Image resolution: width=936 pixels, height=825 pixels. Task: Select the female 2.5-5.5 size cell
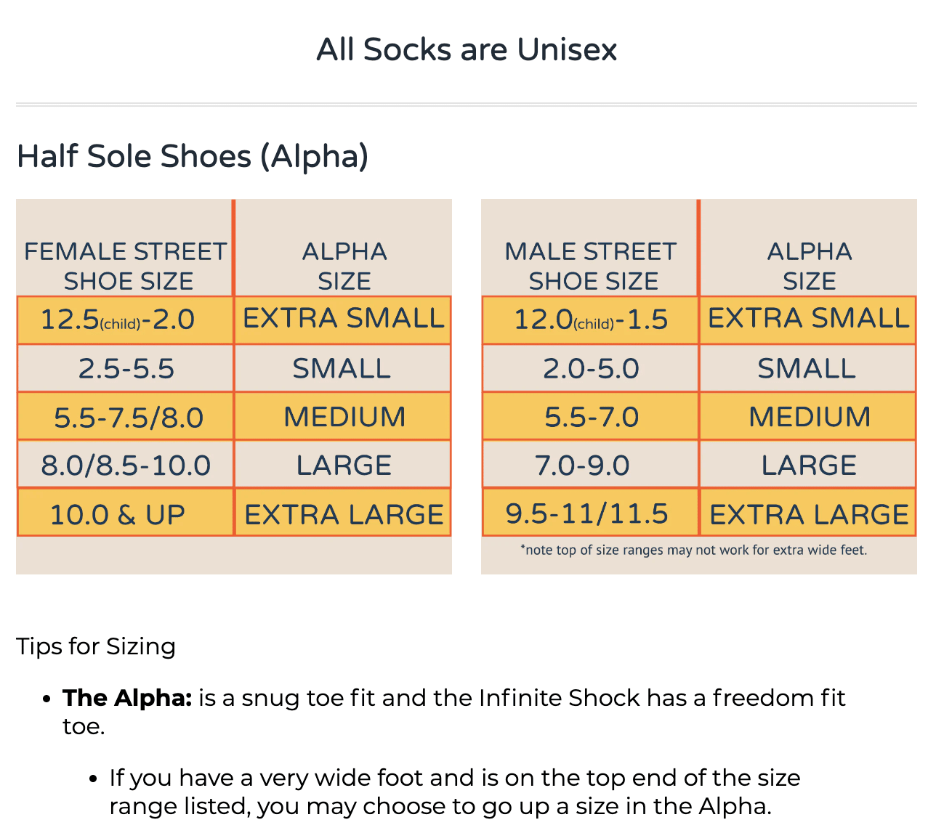[x=126, y=368]
